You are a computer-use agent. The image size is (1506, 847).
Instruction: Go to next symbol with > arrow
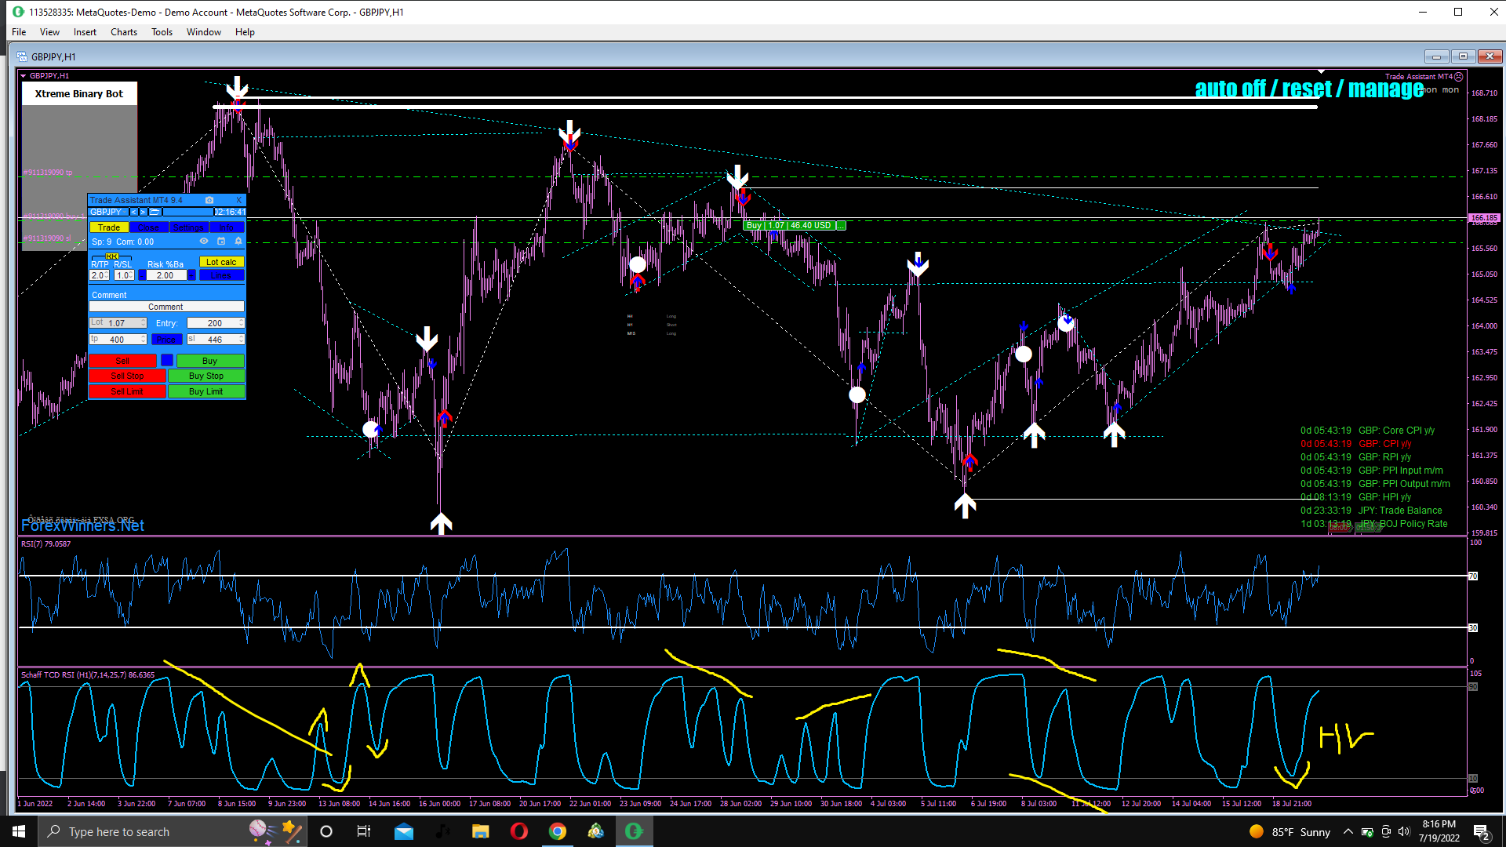(143, 212)
